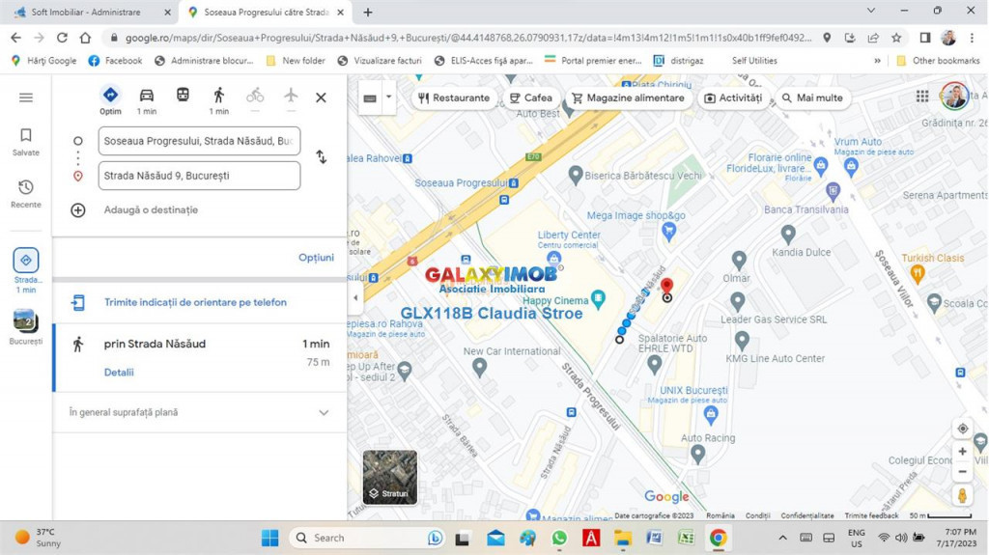989x555 pixels.
Task: Zoom in on the map
Action: pos(962,451)
